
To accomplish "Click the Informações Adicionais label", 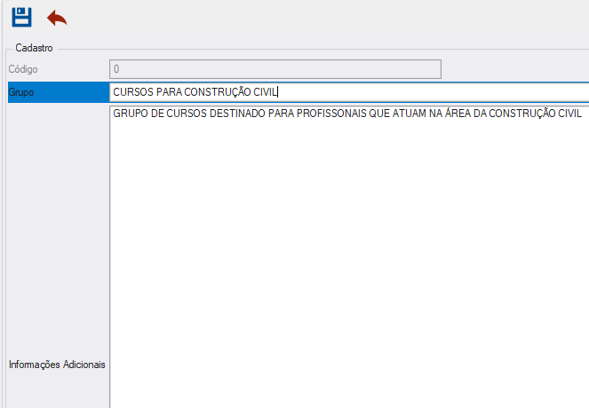I will pos(57,365).
